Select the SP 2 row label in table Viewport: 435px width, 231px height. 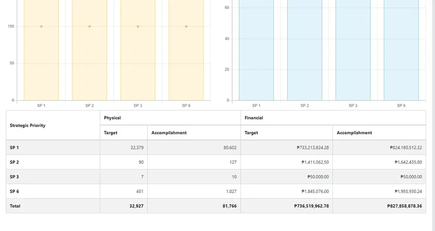(53, 162)
